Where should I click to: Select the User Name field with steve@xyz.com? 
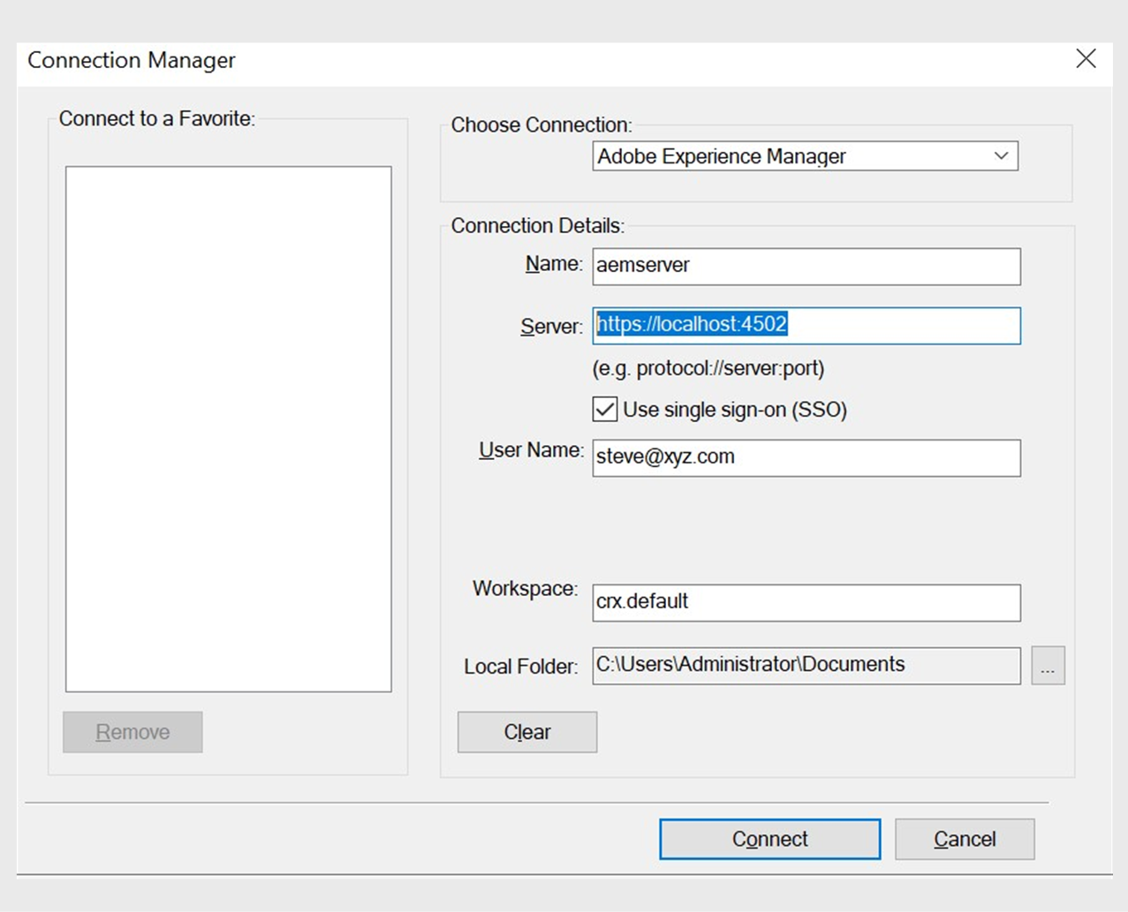click(x=806, y=457)
